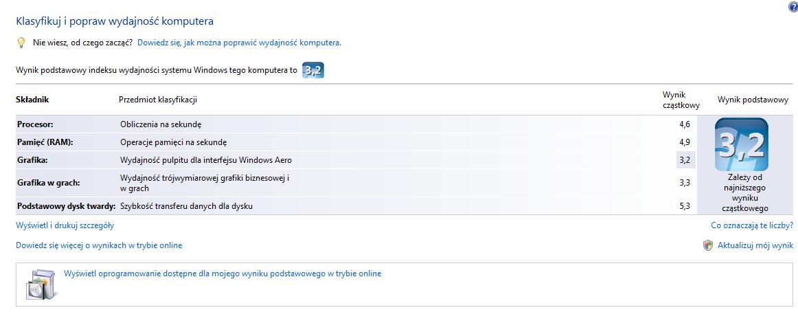798x312 pixels.
Task: Click the shield icon beside Aktualizuj mój wynik
Action: coord(708,245)
